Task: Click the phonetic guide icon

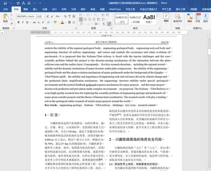Action: point(70,16)
